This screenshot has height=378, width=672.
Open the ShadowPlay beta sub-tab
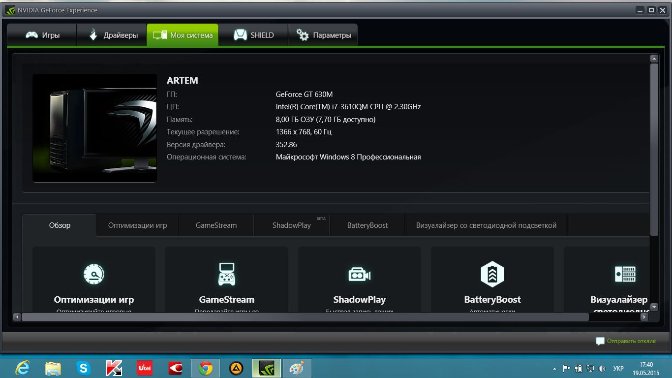[292, 225]
